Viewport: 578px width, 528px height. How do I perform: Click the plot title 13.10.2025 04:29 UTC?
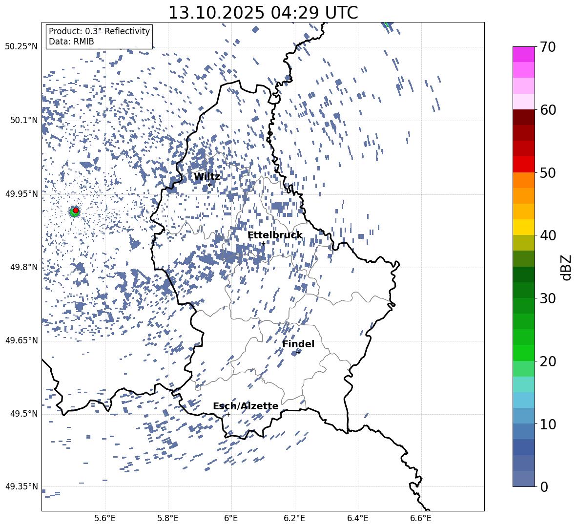pyautogui.click(x=263, y=13)
